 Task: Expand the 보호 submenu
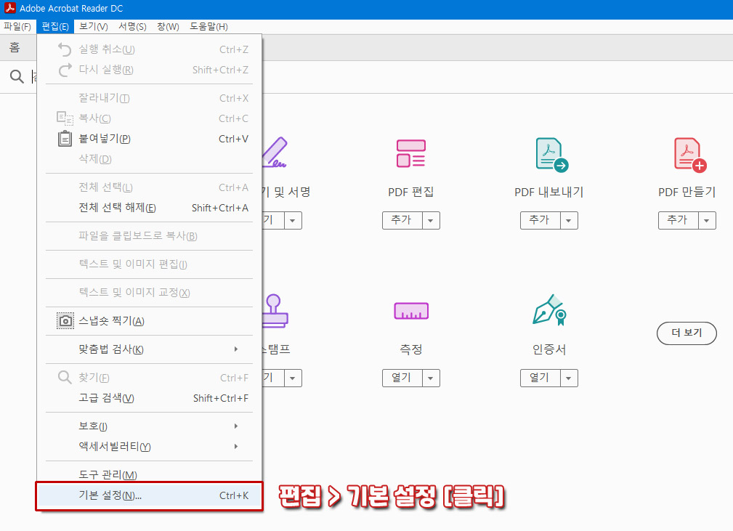click(149, 426)
